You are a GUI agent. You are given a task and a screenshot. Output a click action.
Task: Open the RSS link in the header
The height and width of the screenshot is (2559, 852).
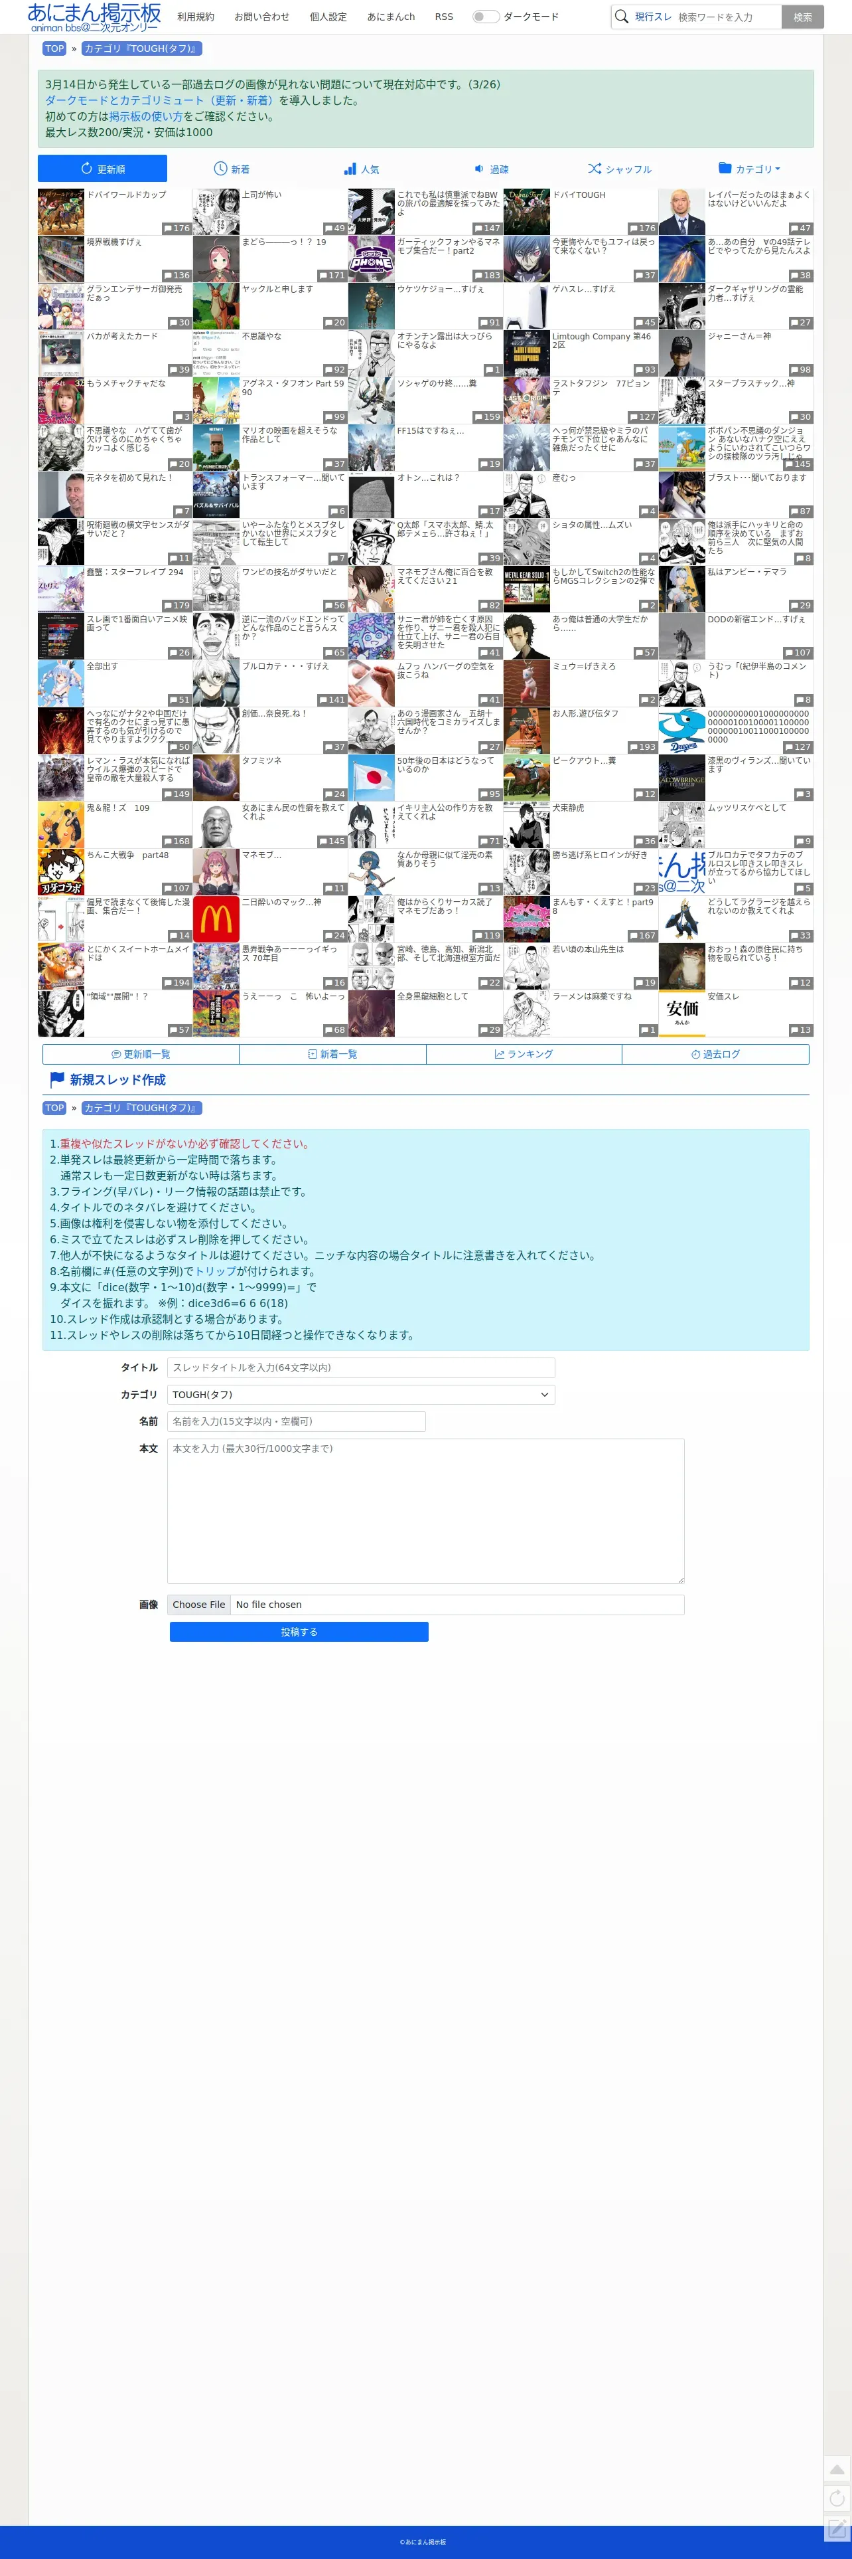444,17
